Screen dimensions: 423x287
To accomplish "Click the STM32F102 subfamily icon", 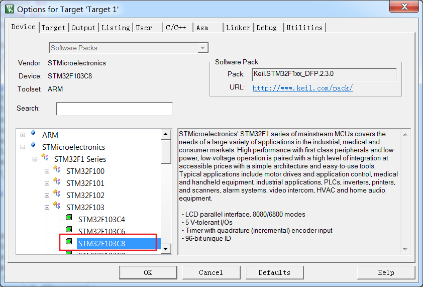I will (x=57, y=193).
